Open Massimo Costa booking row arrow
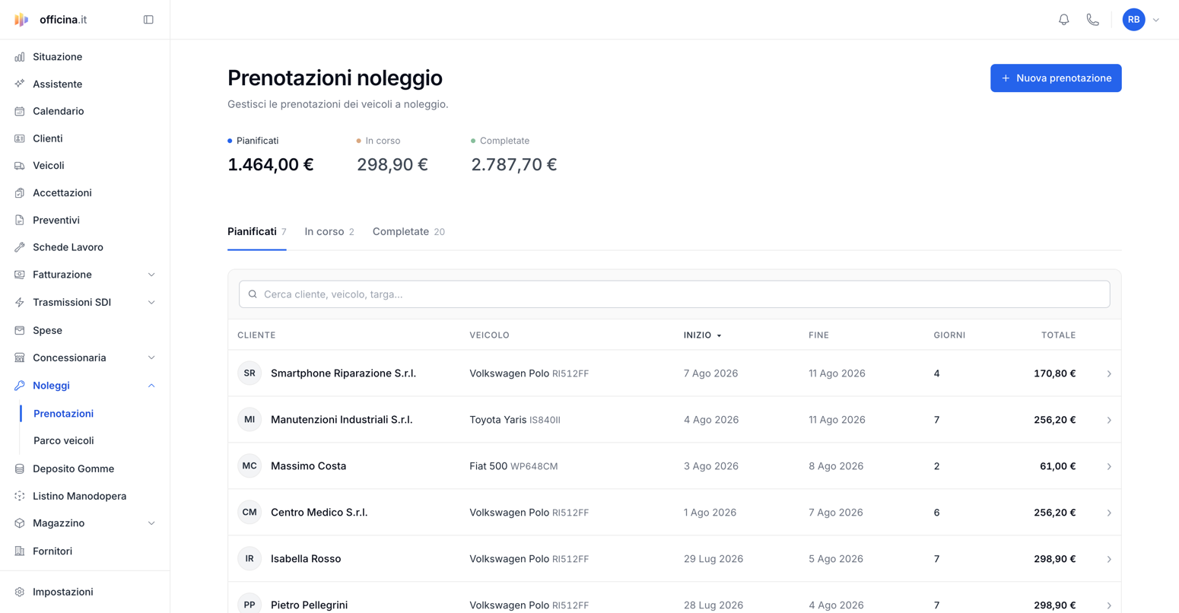 [x=1109, y=466]
